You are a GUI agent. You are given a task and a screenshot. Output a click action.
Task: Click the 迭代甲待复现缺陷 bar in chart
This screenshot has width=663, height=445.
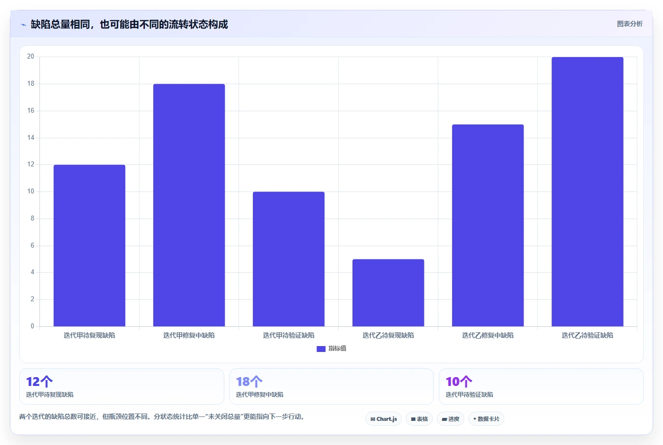89,246
